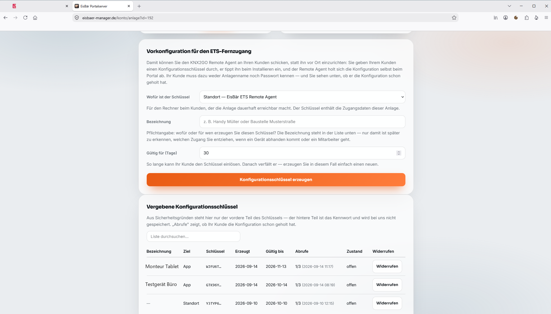Image resolution: width=551 pixels, height=314 pixels.
Task: Click the 'Zustand' column header
Action: tap(354, 251)
